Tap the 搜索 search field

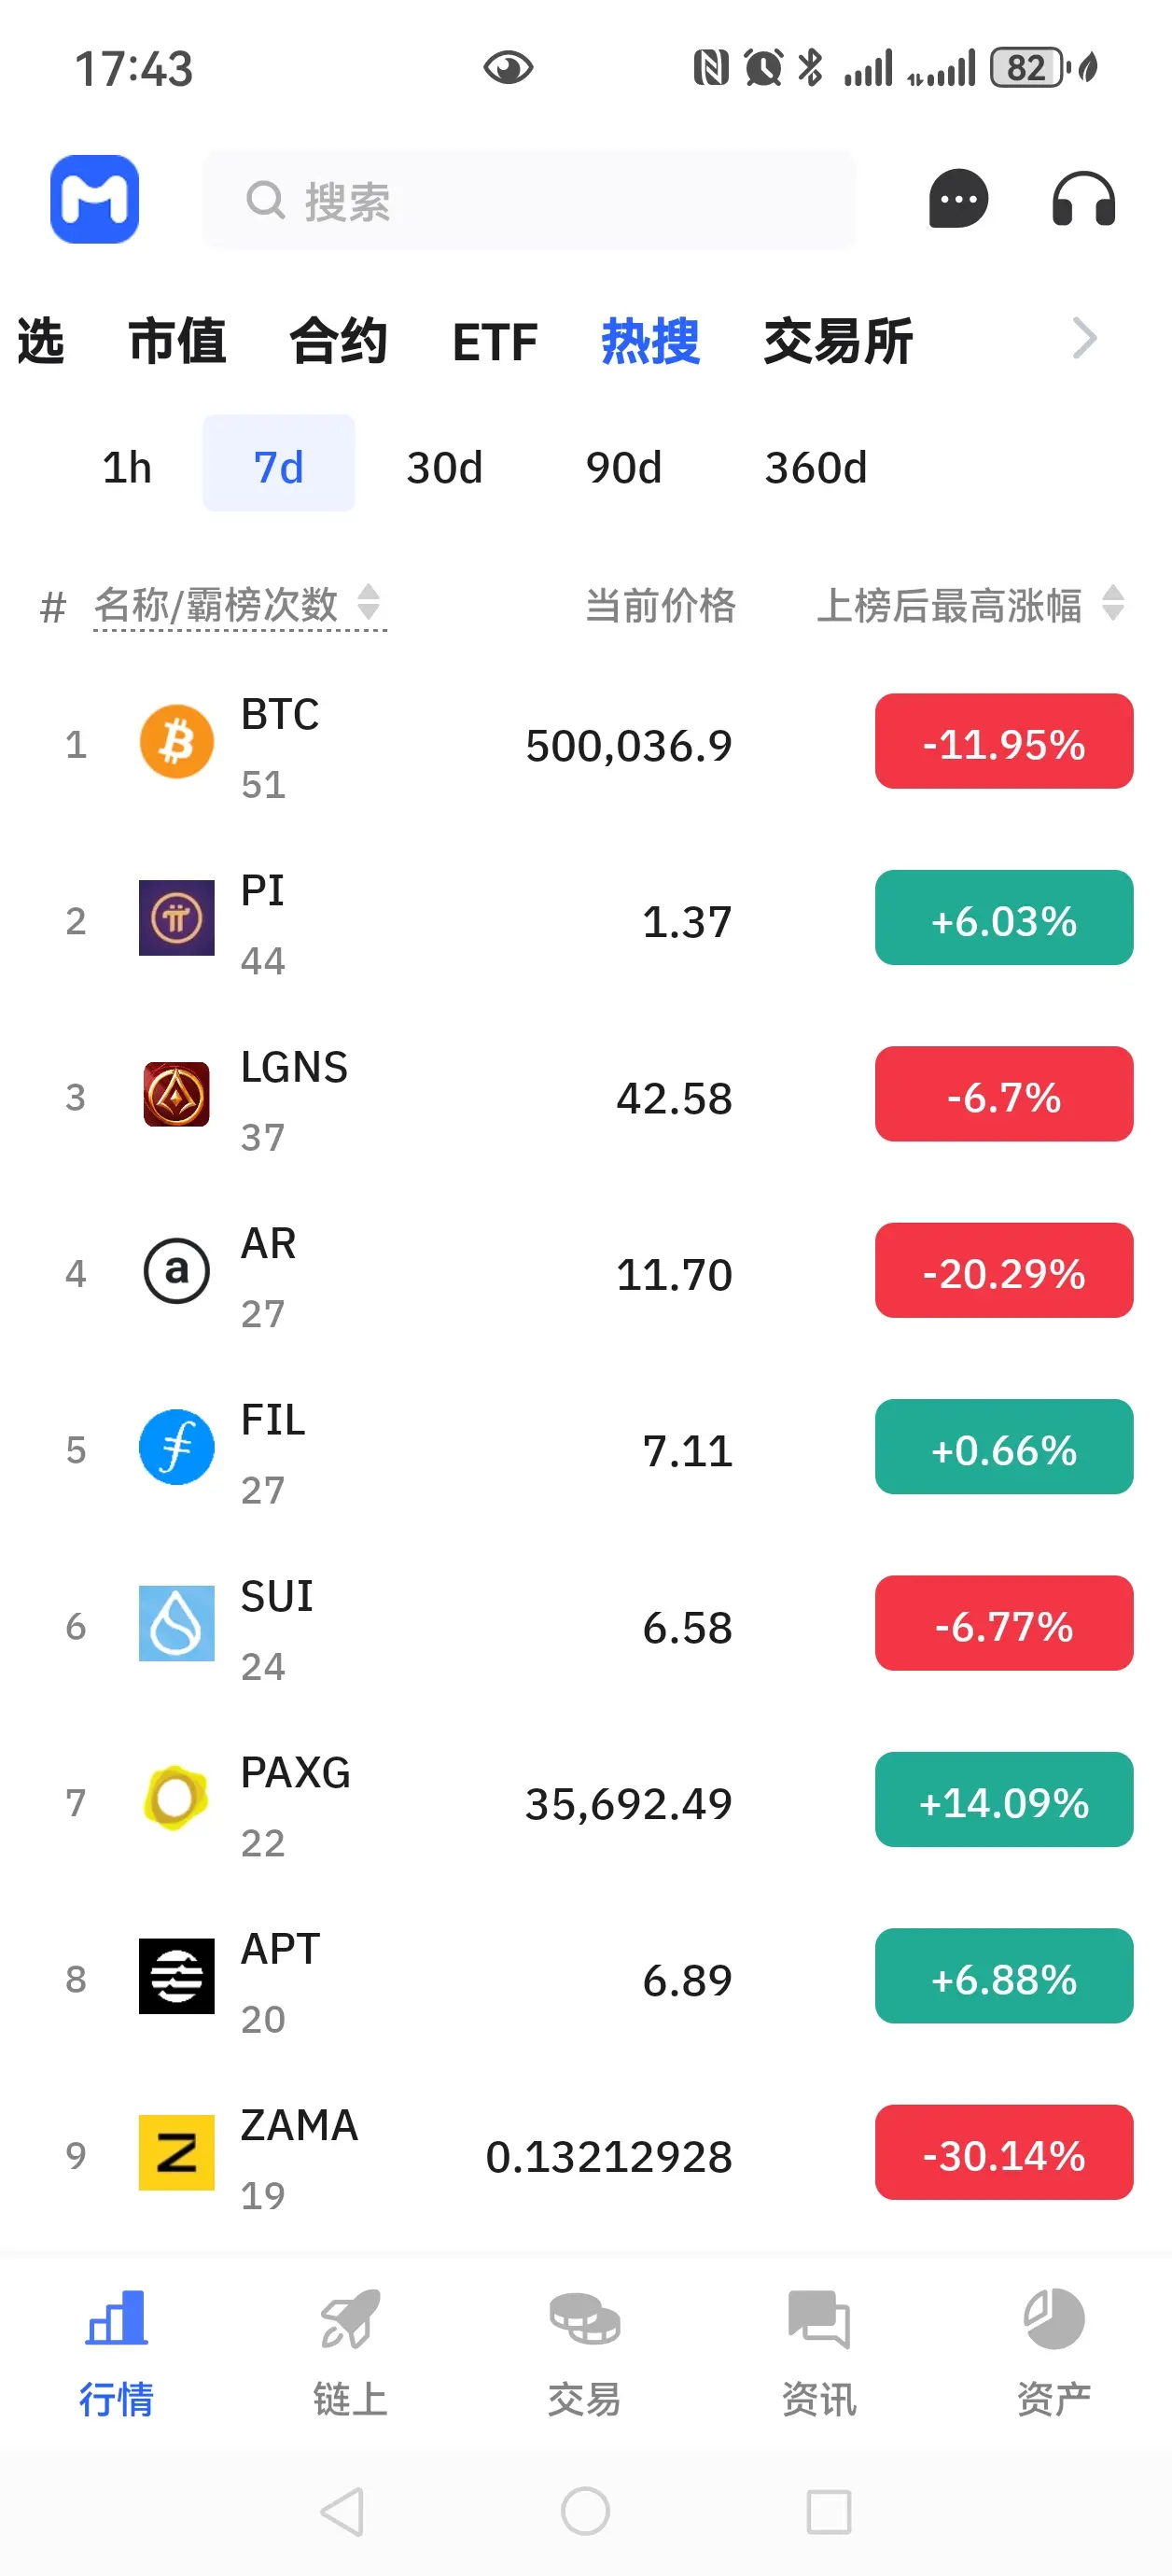pyautogui.click(x=530, y=201)
